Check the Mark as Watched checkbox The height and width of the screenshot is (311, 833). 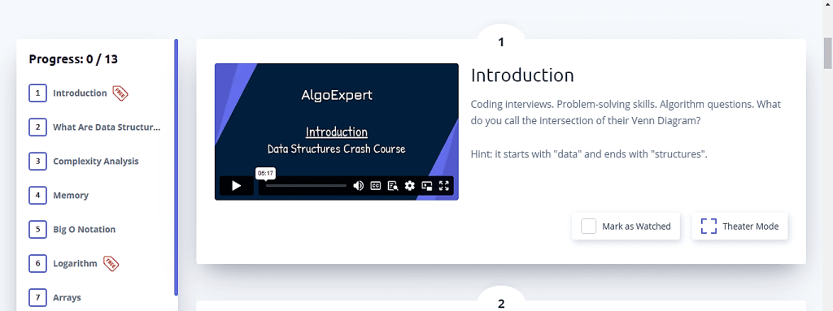[589, 227]
